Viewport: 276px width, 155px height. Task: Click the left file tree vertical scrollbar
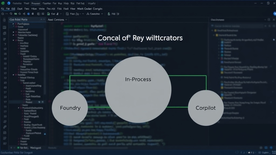(x=45, y=62)
